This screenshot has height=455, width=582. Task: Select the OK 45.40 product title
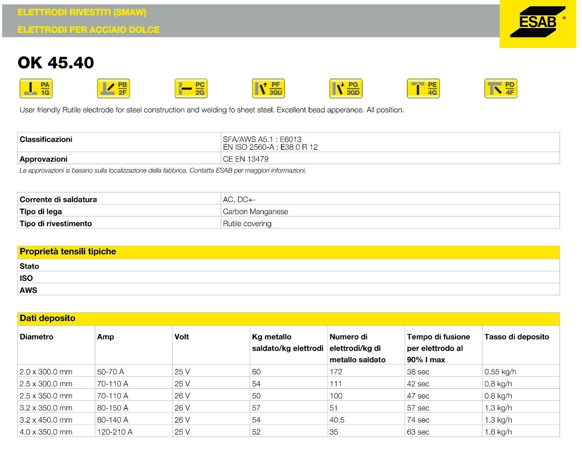[56, 63]
